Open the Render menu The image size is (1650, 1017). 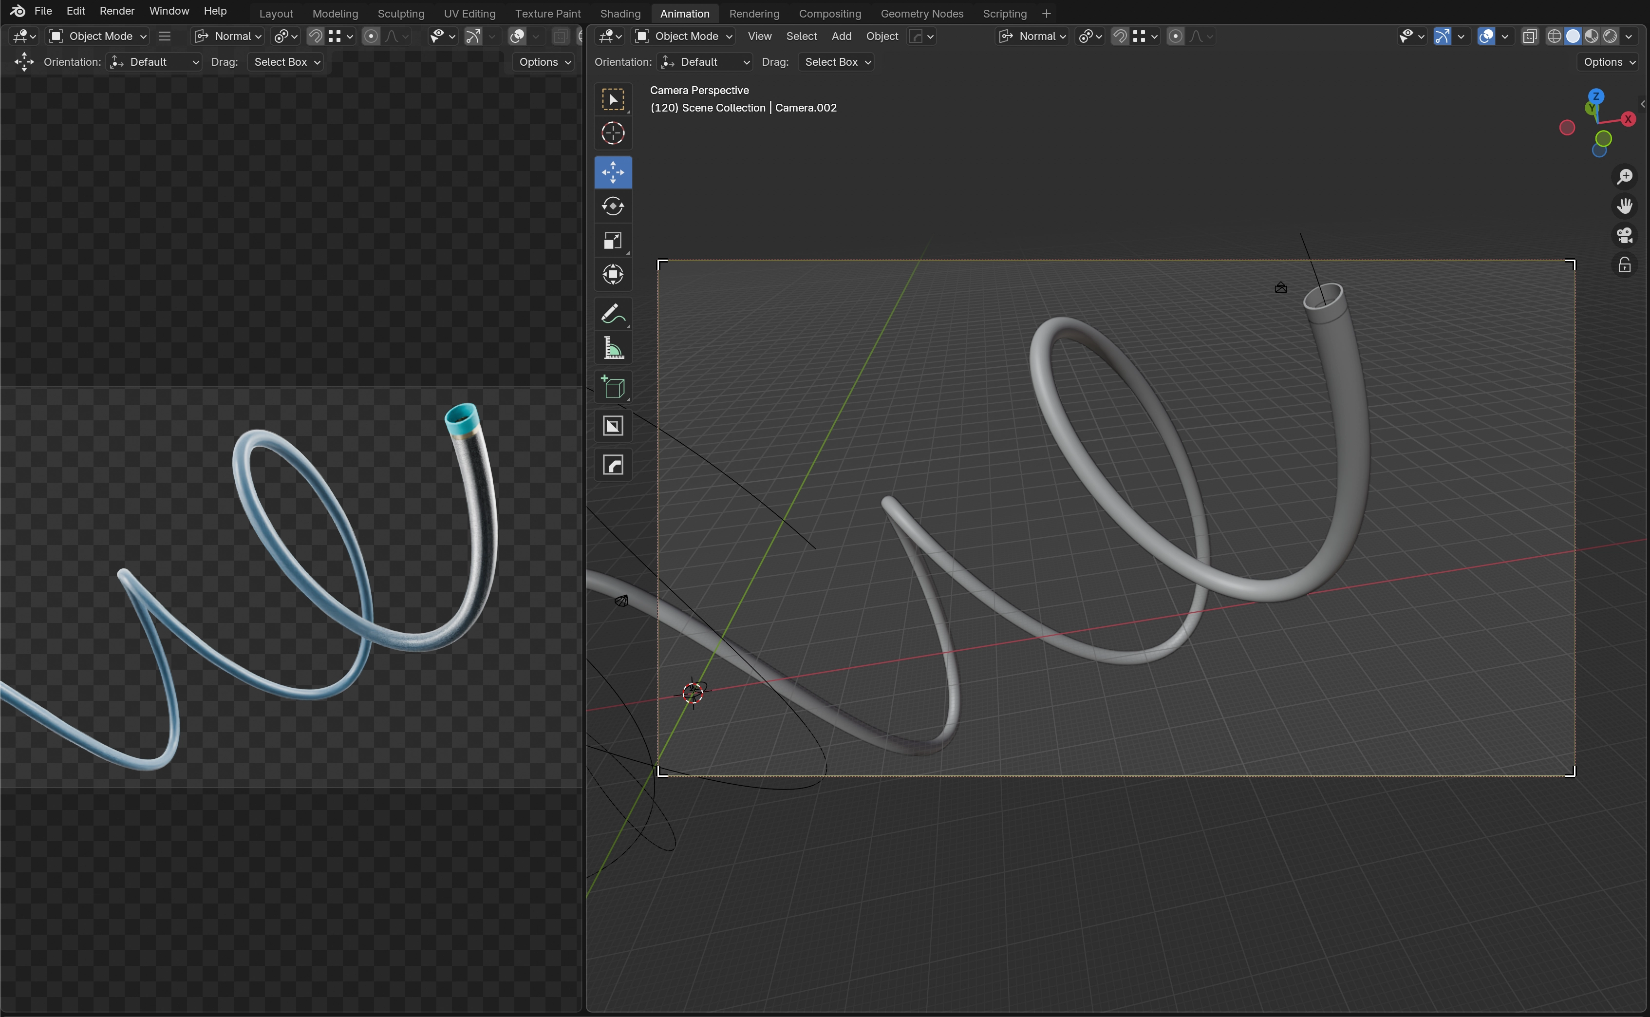pos(117,11)
